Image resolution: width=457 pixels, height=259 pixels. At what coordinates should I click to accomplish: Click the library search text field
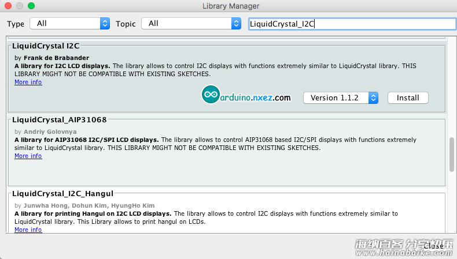(352, 24)
